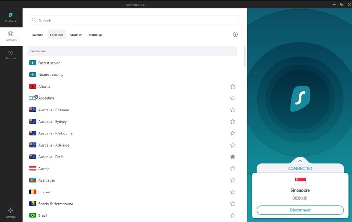Click the large Surfshark logo in connection panel
The width and height of the screenshot is (352, 222).
point(300,99)
